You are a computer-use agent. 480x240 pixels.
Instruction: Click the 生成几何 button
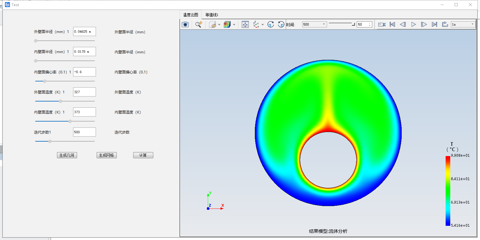coord(67,155)
